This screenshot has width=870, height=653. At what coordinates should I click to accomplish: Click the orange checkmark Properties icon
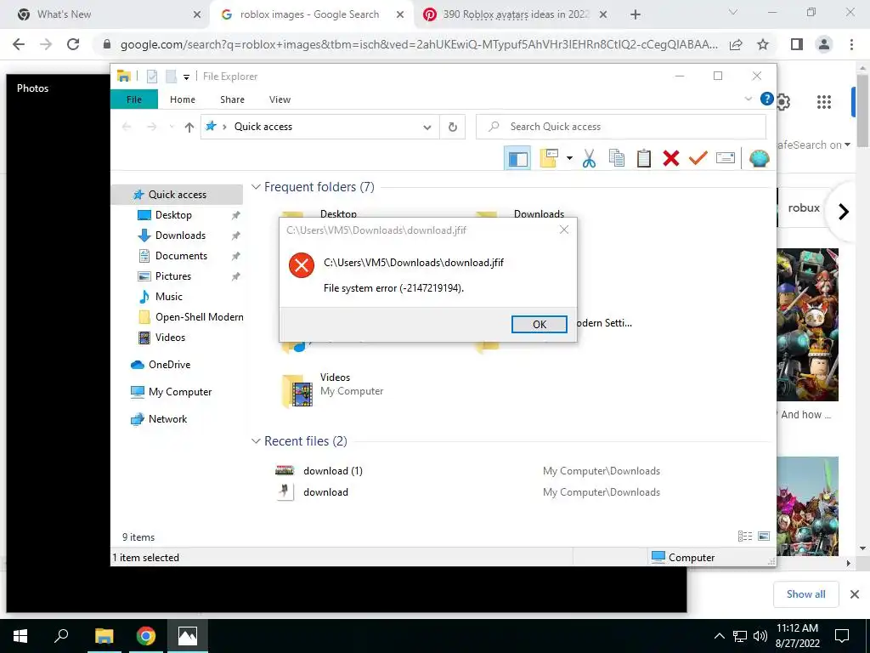coord(698,158)
